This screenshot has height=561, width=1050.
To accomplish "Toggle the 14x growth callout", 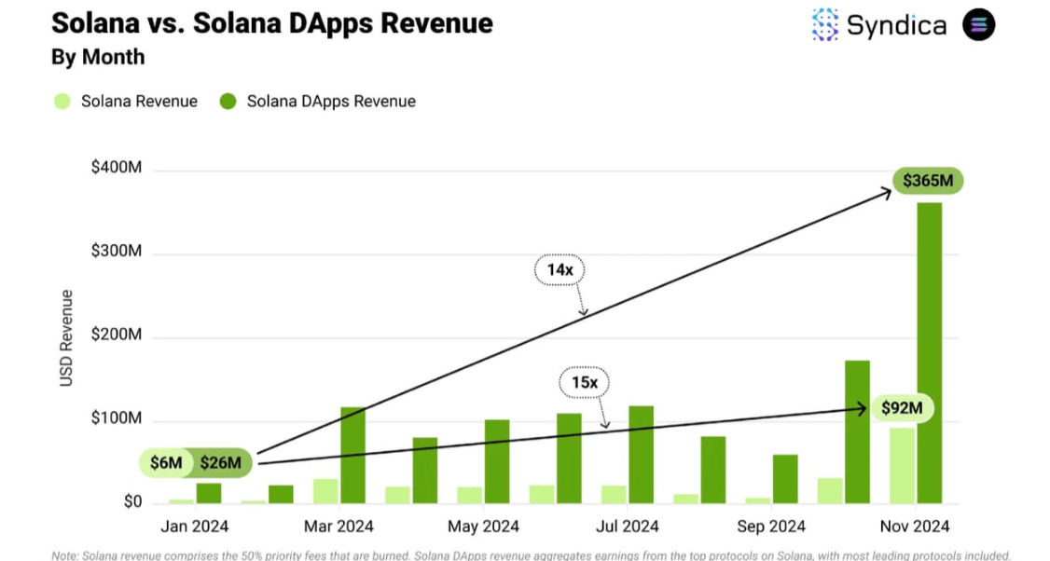I will (x=560, y=269).
